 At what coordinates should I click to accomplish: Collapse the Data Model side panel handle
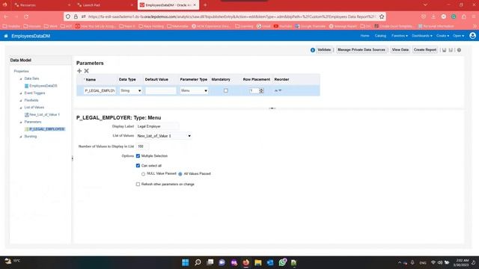point(73,158)
